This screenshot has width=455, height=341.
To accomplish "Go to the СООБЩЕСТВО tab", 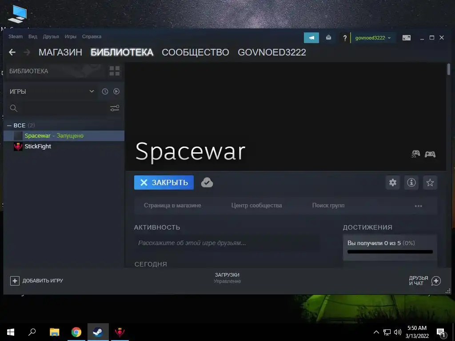I will pos(196,52).
